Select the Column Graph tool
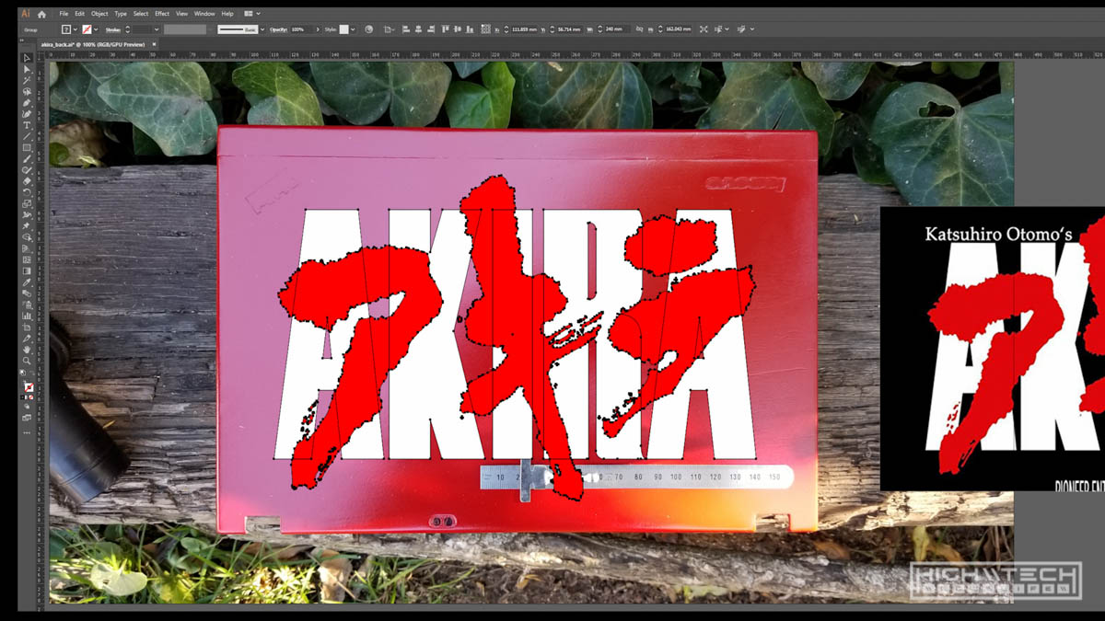The height and width of the screenshot is (621, 1105). coord(27,316)
